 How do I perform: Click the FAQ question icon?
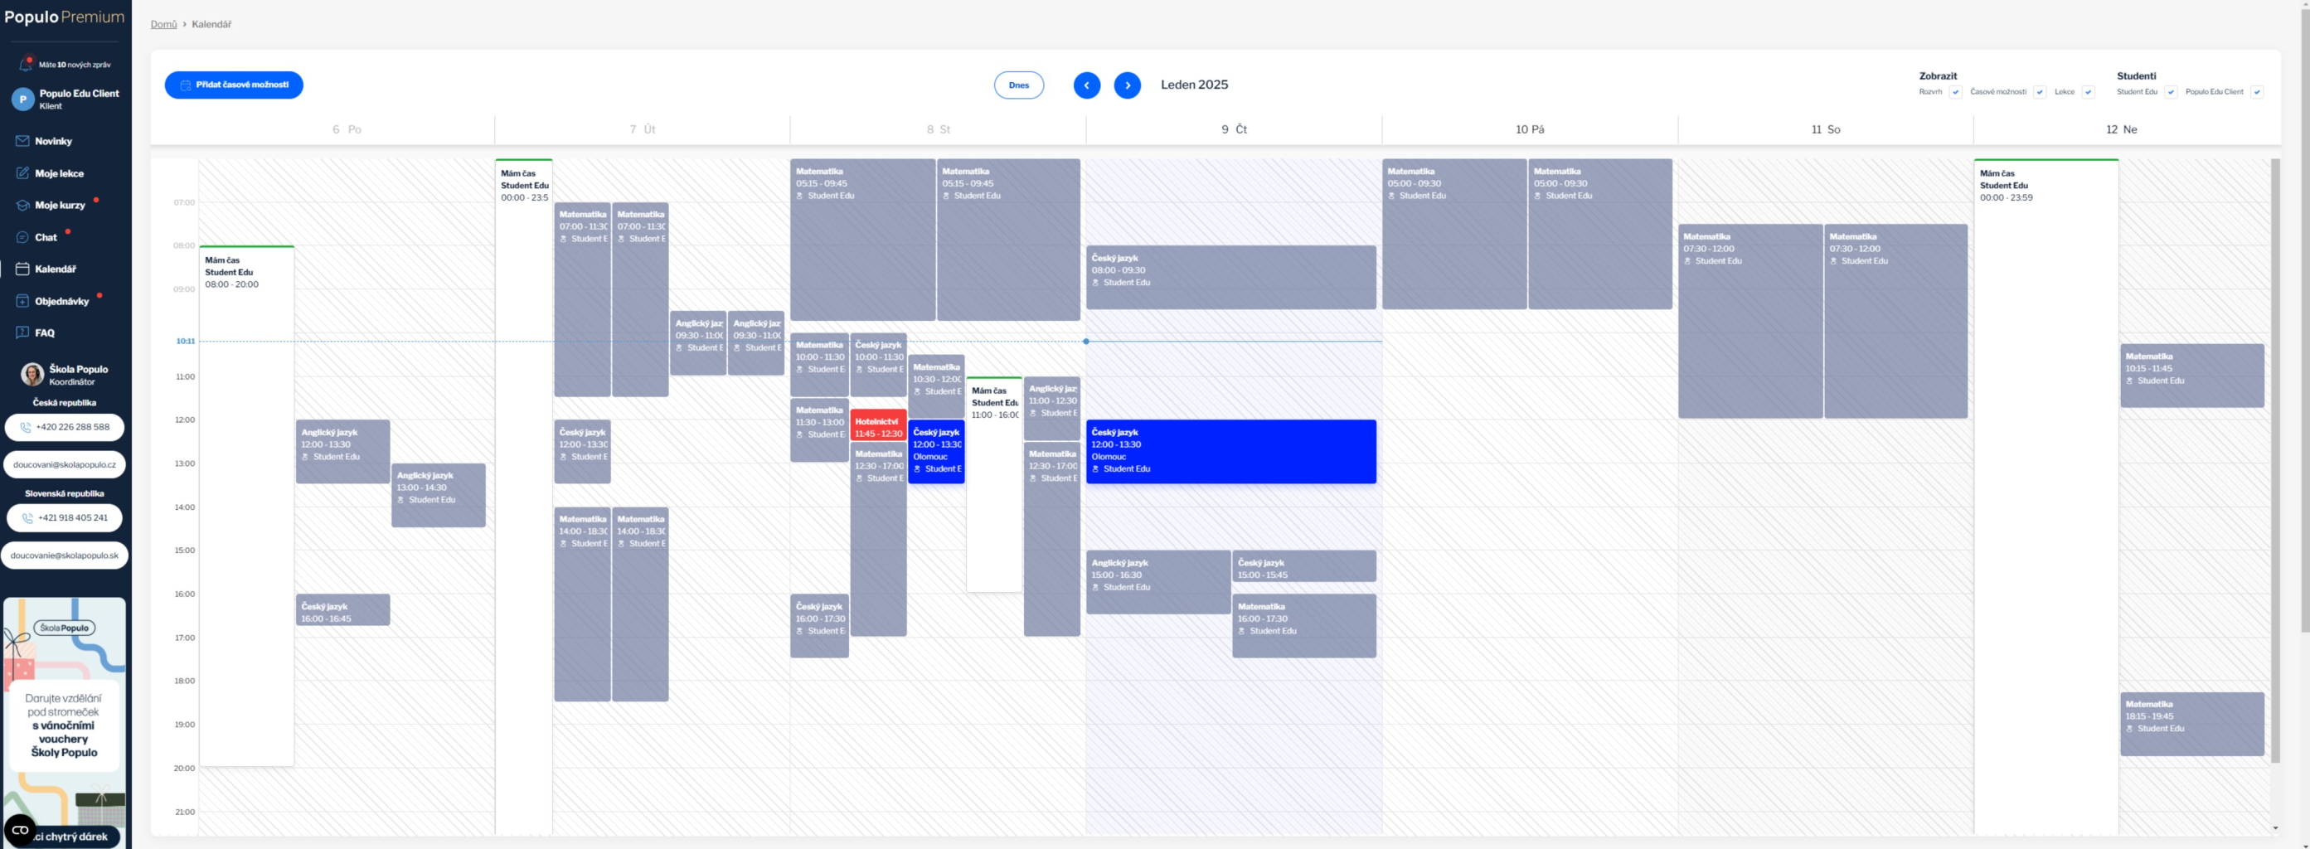tap(22, 332)
